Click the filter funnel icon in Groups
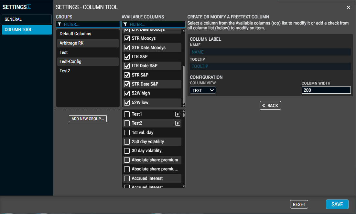Screen dimensions: 356x214 [59, 24]
